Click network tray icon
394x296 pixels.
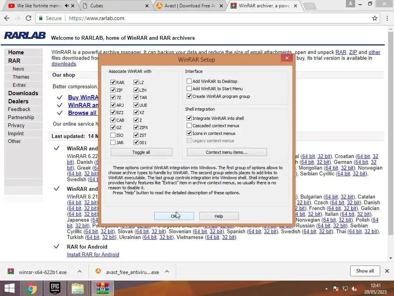click(345, 289)
